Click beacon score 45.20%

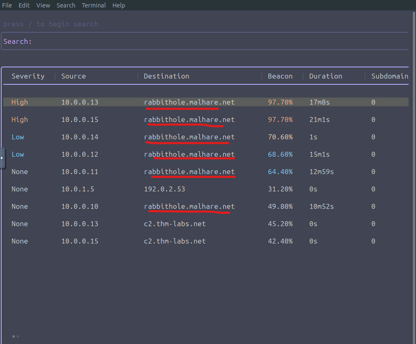pyautogui.click(x=280, y=224)
